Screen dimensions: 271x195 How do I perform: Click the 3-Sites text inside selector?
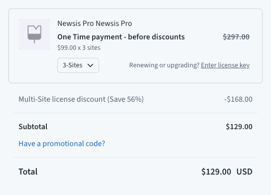[x=72, y=65]
